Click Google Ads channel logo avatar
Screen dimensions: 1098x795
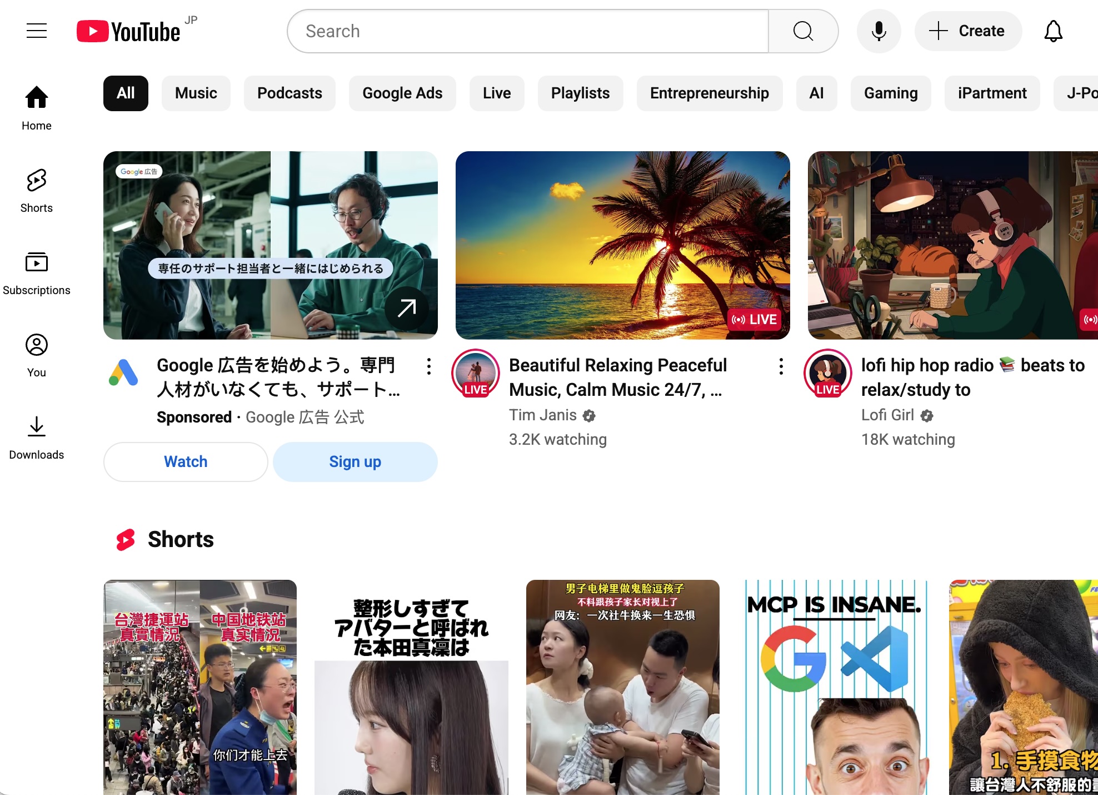click(123, 373)
